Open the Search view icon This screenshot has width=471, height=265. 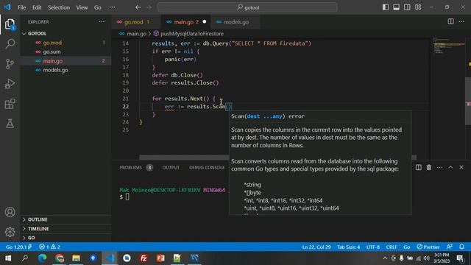click(x=10, y=44)
